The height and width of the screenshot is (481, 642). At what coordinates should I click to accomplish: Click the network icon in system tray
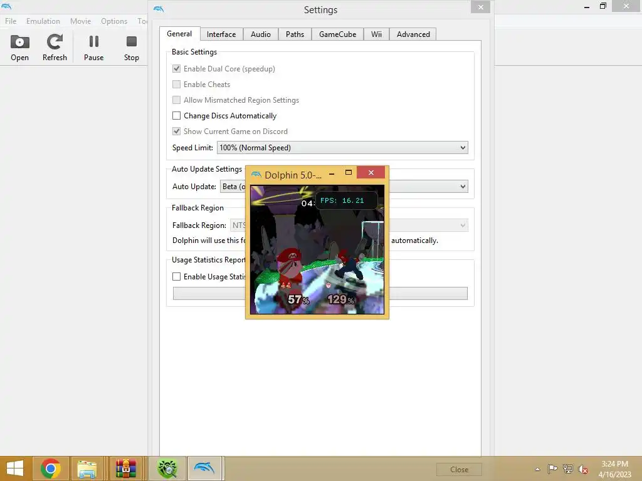pyautogui.click(x=568, y=468)
